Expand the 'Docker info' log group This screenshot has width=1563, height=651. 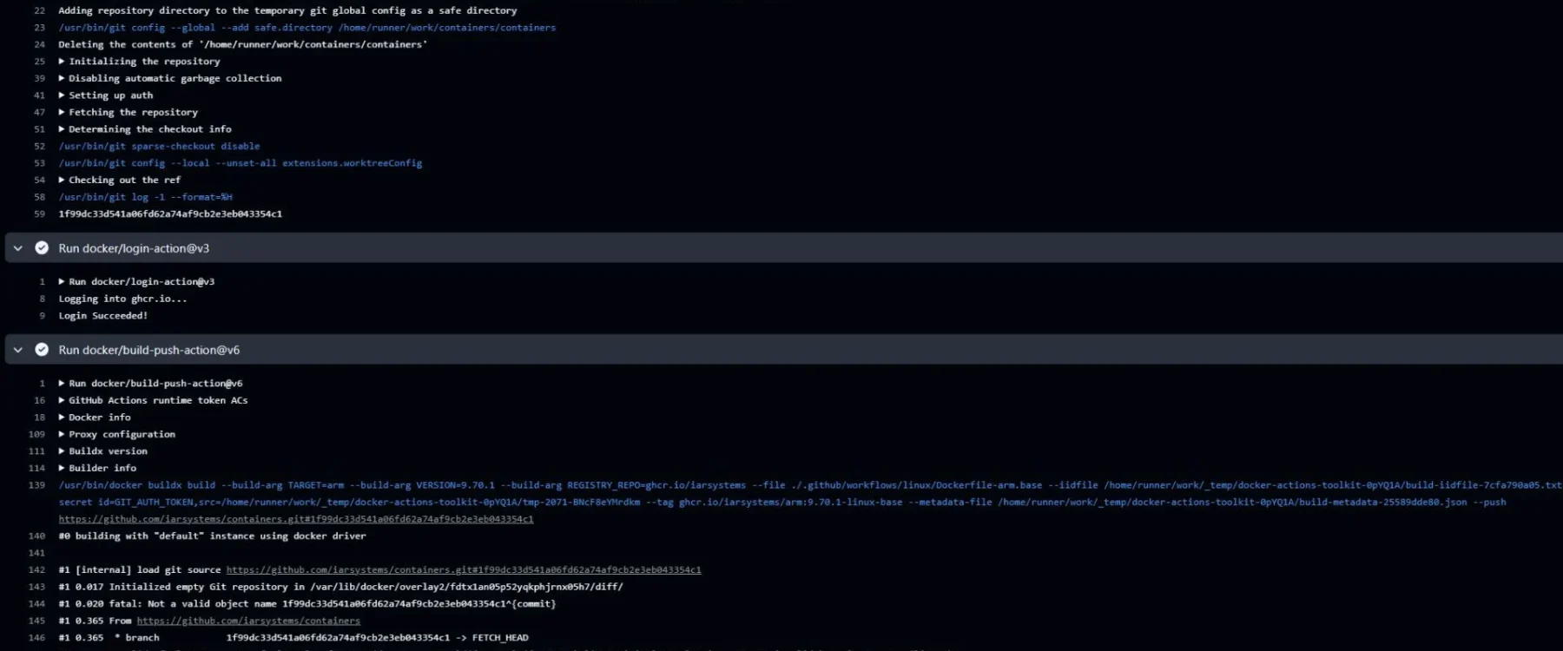coord(62,418)
